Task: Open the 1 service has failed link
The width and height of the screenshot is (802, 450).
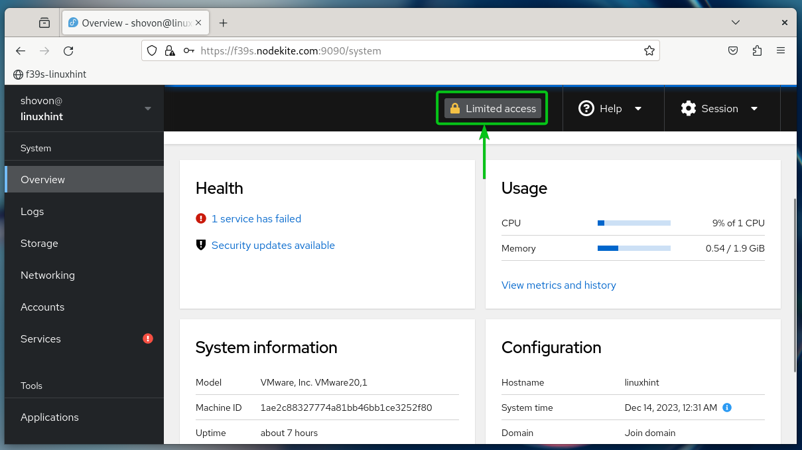Action: 256,218
